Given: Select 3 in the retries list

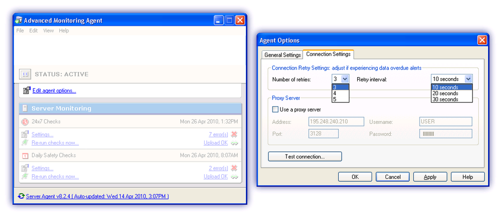Looking at the screenshot, I should pos(340,87).
